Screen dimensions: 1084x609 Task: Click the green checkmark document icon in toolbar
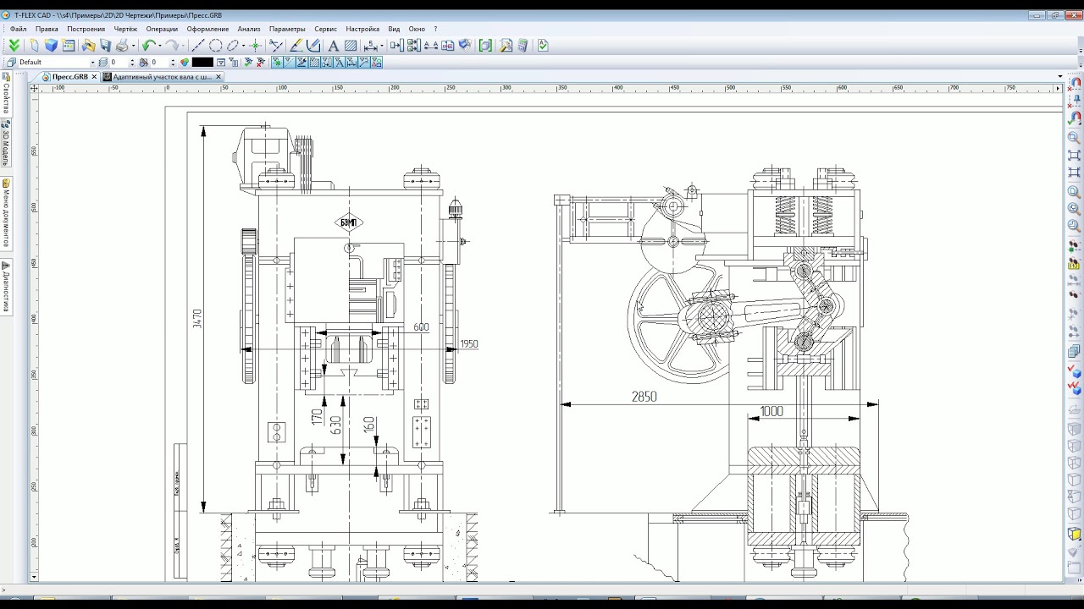click(x=543, y=46)
